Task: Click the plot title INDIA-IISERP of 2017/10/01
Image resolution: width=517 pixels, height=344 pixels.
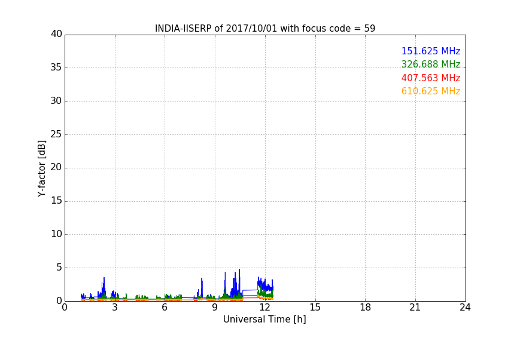Action: (264, 29)
